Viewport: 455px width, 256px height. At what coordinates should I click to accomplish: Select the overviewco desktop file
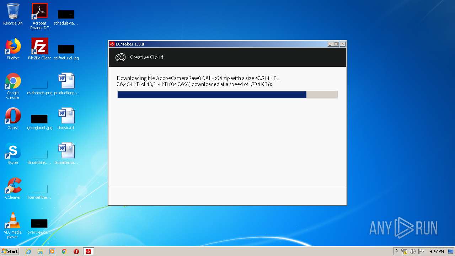[39, 226]
